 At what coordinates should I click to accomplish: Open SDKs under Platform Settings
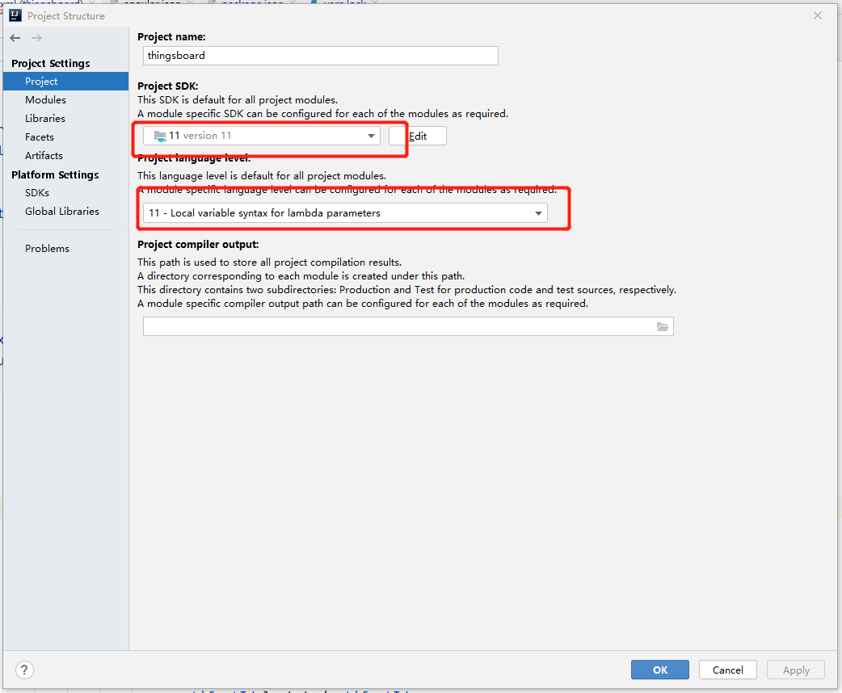pyautogui.click(x=37, y=193)
